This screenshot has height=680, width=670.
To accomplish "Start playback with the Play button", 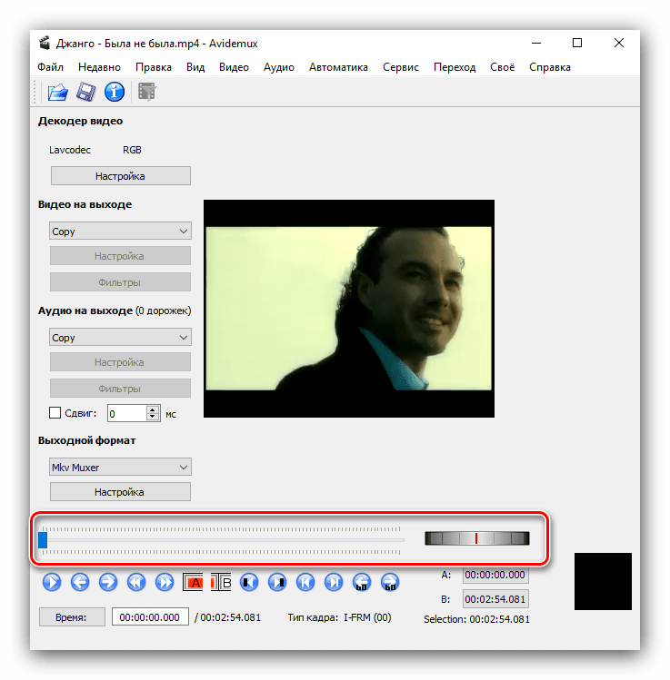I will (52, 582).
